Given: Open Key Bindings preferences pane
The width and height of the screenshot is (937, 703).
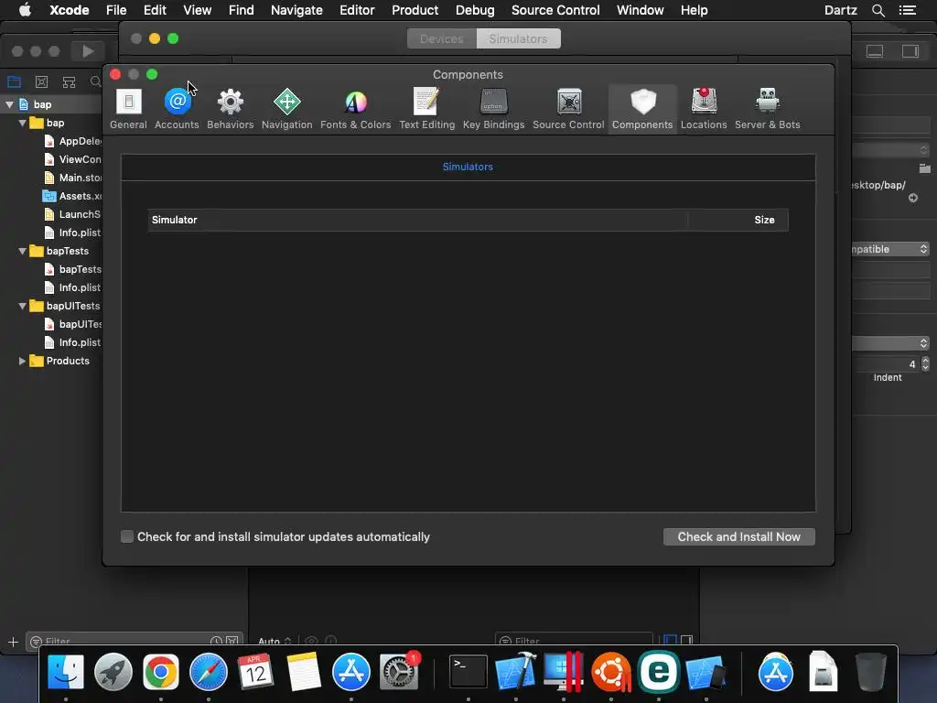Looking at the screenshot, I should pos(493,109).
